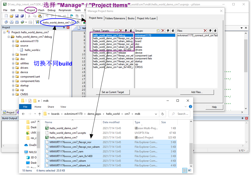The image size is (251, 175).
Task: Delete selected file with Files red X
Action: [x=205, y=31]
